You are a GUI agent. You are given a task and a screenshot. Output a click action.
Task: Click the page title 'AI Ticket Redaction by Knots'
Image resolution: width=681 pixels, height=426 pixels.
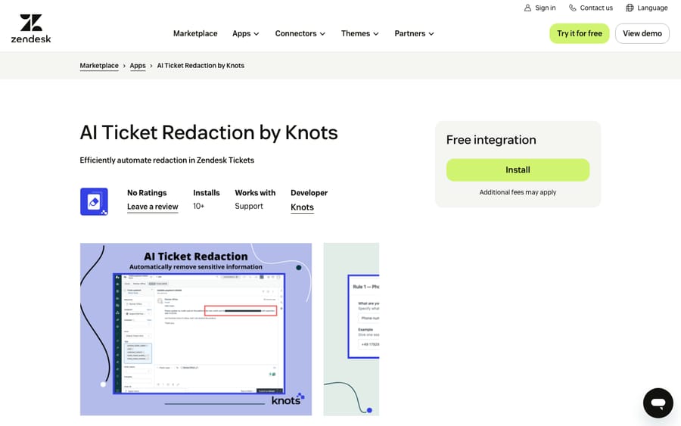point(209,132)
